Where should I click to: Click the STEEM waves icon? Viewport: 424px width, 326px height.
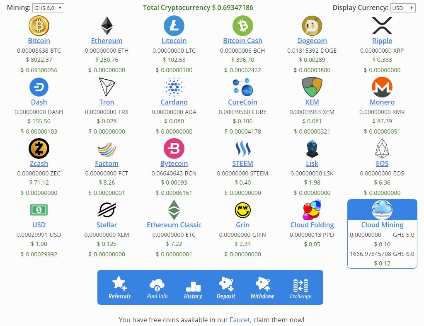(242, 148)
